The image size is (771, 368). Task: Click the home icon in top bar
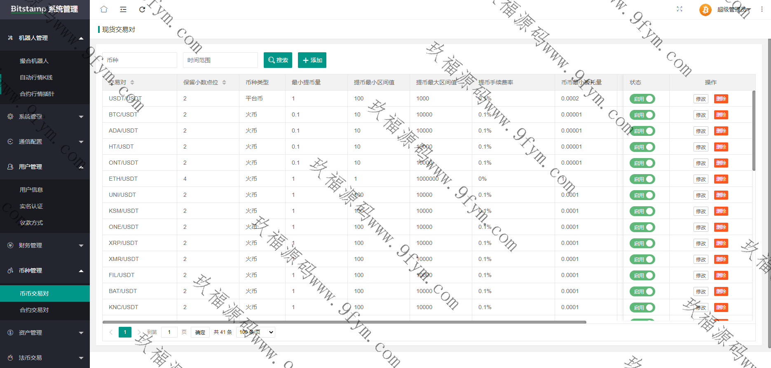pyautogui.click(x=104, y=9)
